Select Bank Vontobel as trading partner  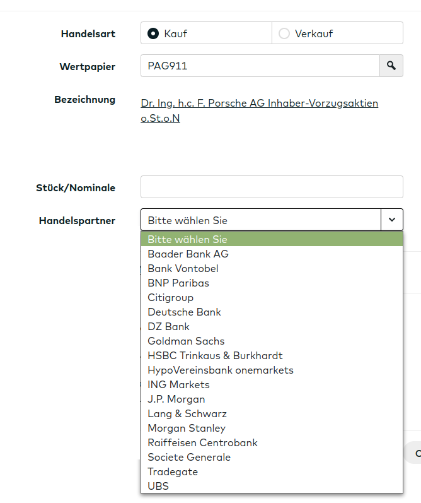[183, 268]
